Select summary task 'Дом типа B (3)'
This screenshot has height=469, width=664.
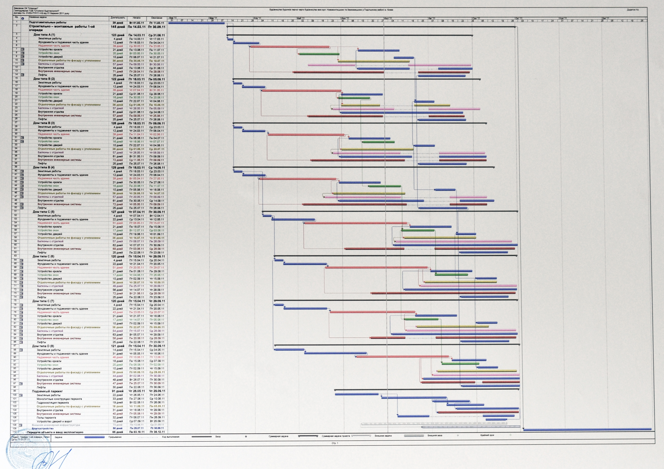click(44, 123)
